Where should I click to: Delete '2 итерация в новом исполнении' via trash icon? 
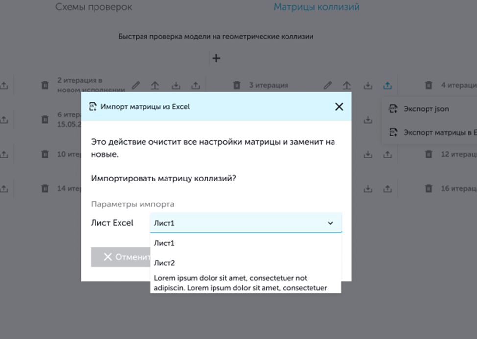click(x=45, y=85)
